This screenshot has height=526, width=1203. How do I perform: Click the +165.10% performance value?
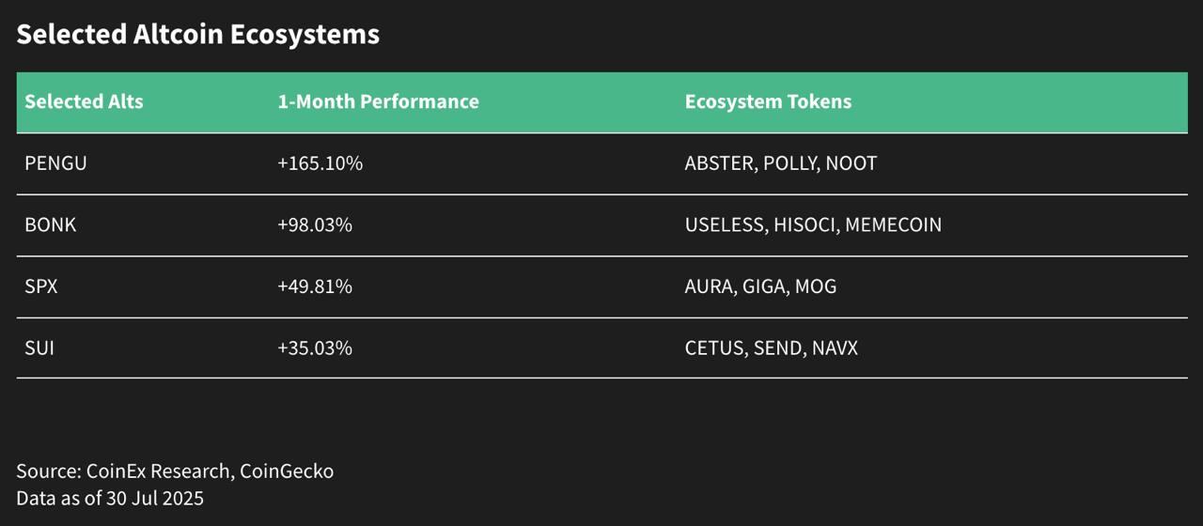[x=320, y=163]
